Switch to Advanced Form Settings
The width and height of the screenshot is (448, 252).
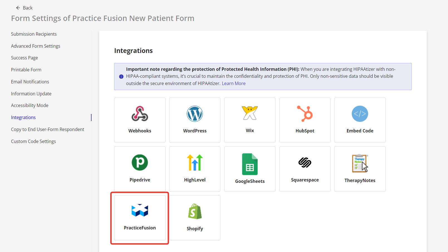[x=36, y=46]
